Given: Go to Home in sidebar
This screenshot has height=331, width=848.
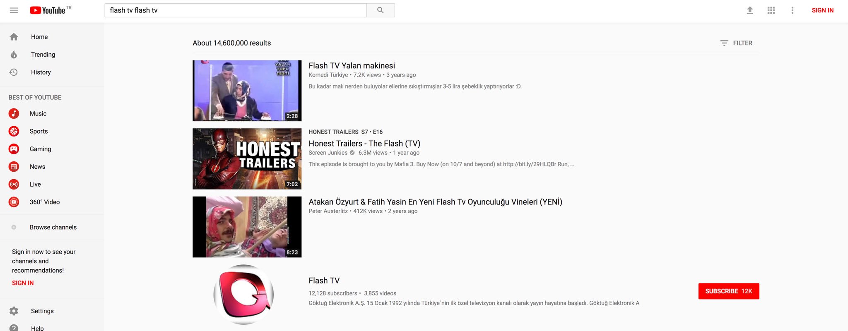Looking at the screenshot, I should [x=39, y=37].
